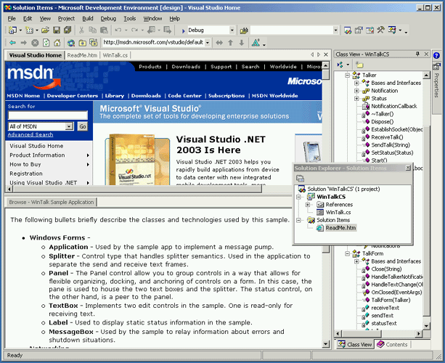
Task: Collapse the Talker class node
Action: [x=348, y=76]
